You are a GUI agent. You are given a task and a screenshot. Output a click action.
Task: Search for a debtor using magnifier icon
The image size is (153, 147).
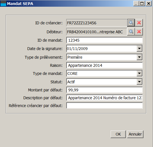(131, 32)
